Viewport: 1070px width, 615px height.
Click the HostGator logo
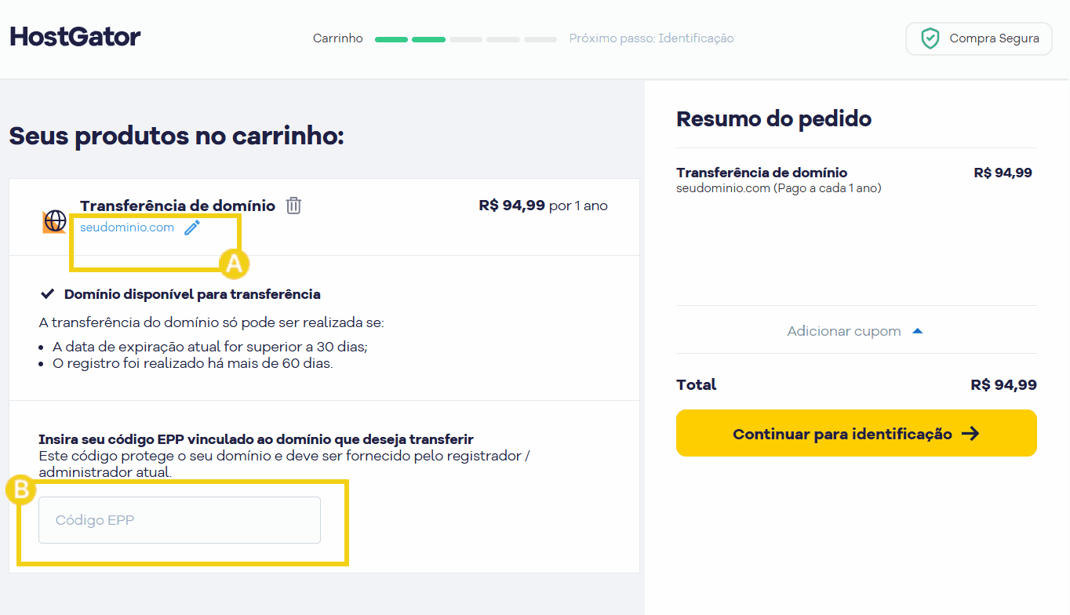coord(75,36)
